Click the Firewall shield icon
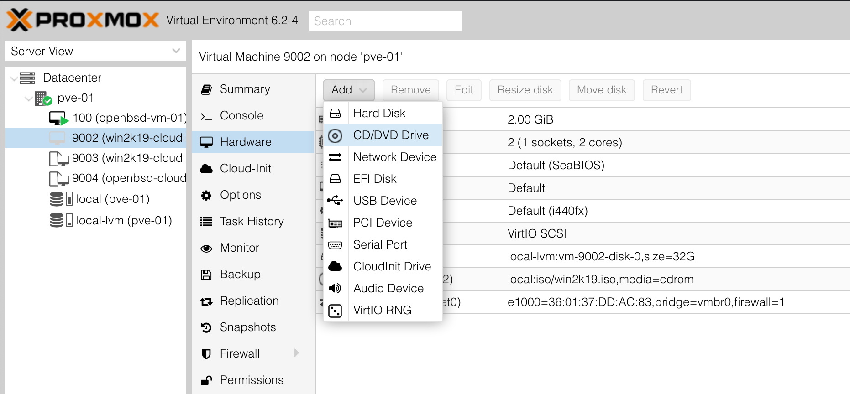This screenshot has height=394, width=850. (206, 354)
